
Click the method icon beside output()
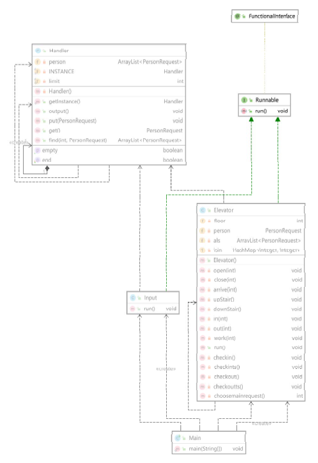coord(37,111)
